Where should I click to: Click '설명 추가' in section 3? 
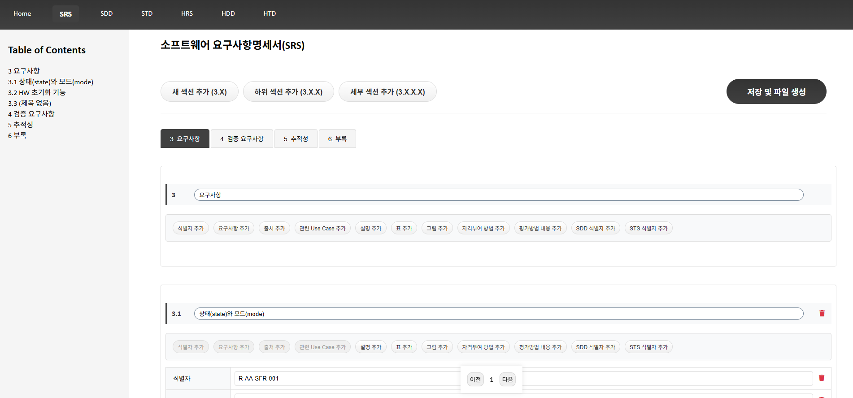[371, 228]
